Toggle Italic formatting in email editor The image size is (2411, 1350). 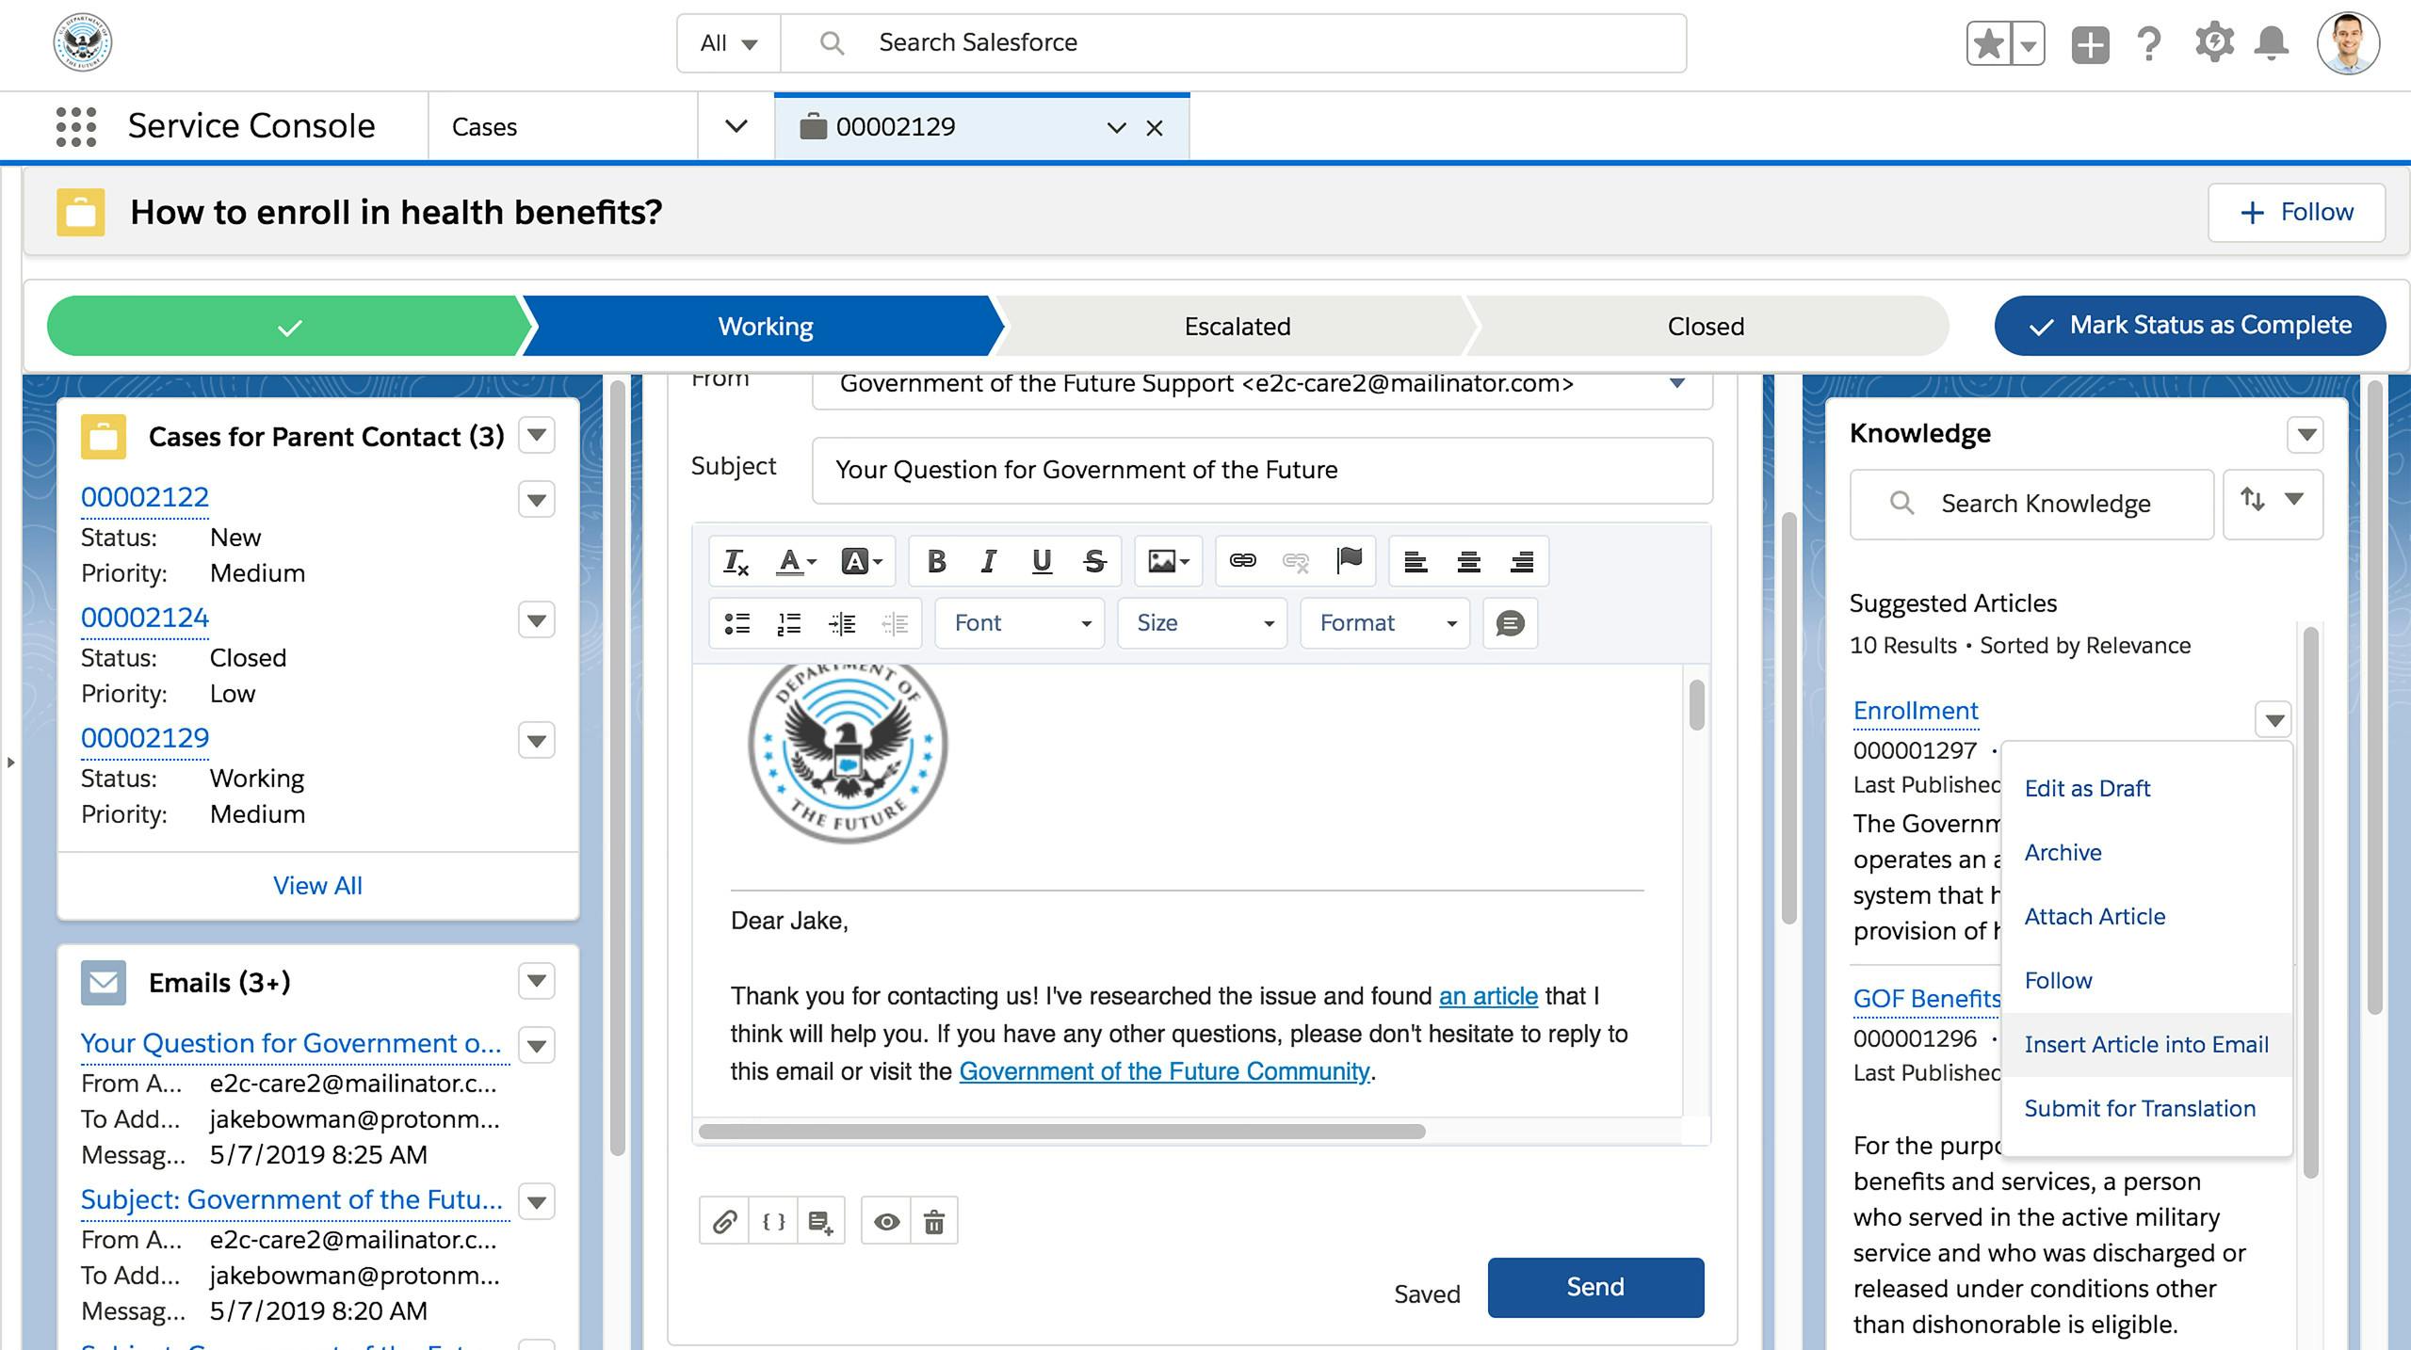coord(988,561)
